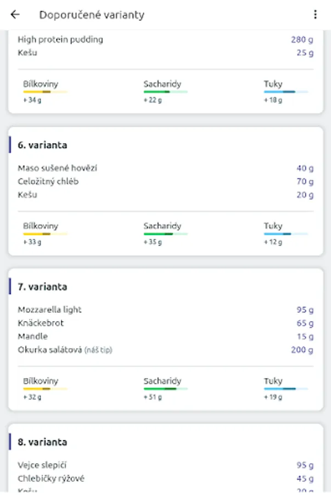Tap the 200 g amount for Okurka
331x495 pixels.
[x=302, y=350]
